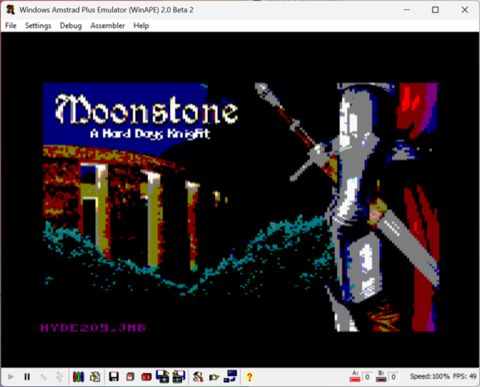Open help with the question mark icon
480x387 pixels.
[249, 377]
